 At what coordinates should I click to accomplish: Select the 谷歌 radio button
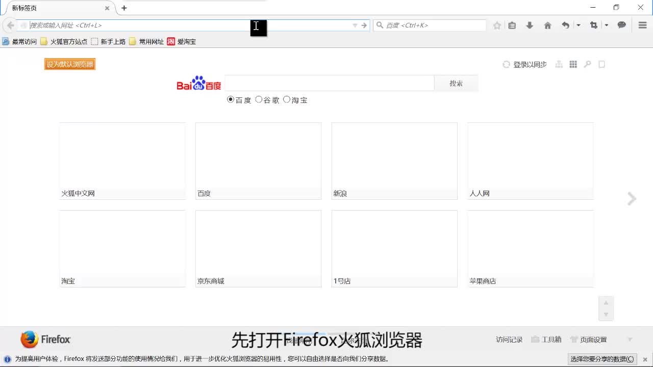[x=259, y=99]
